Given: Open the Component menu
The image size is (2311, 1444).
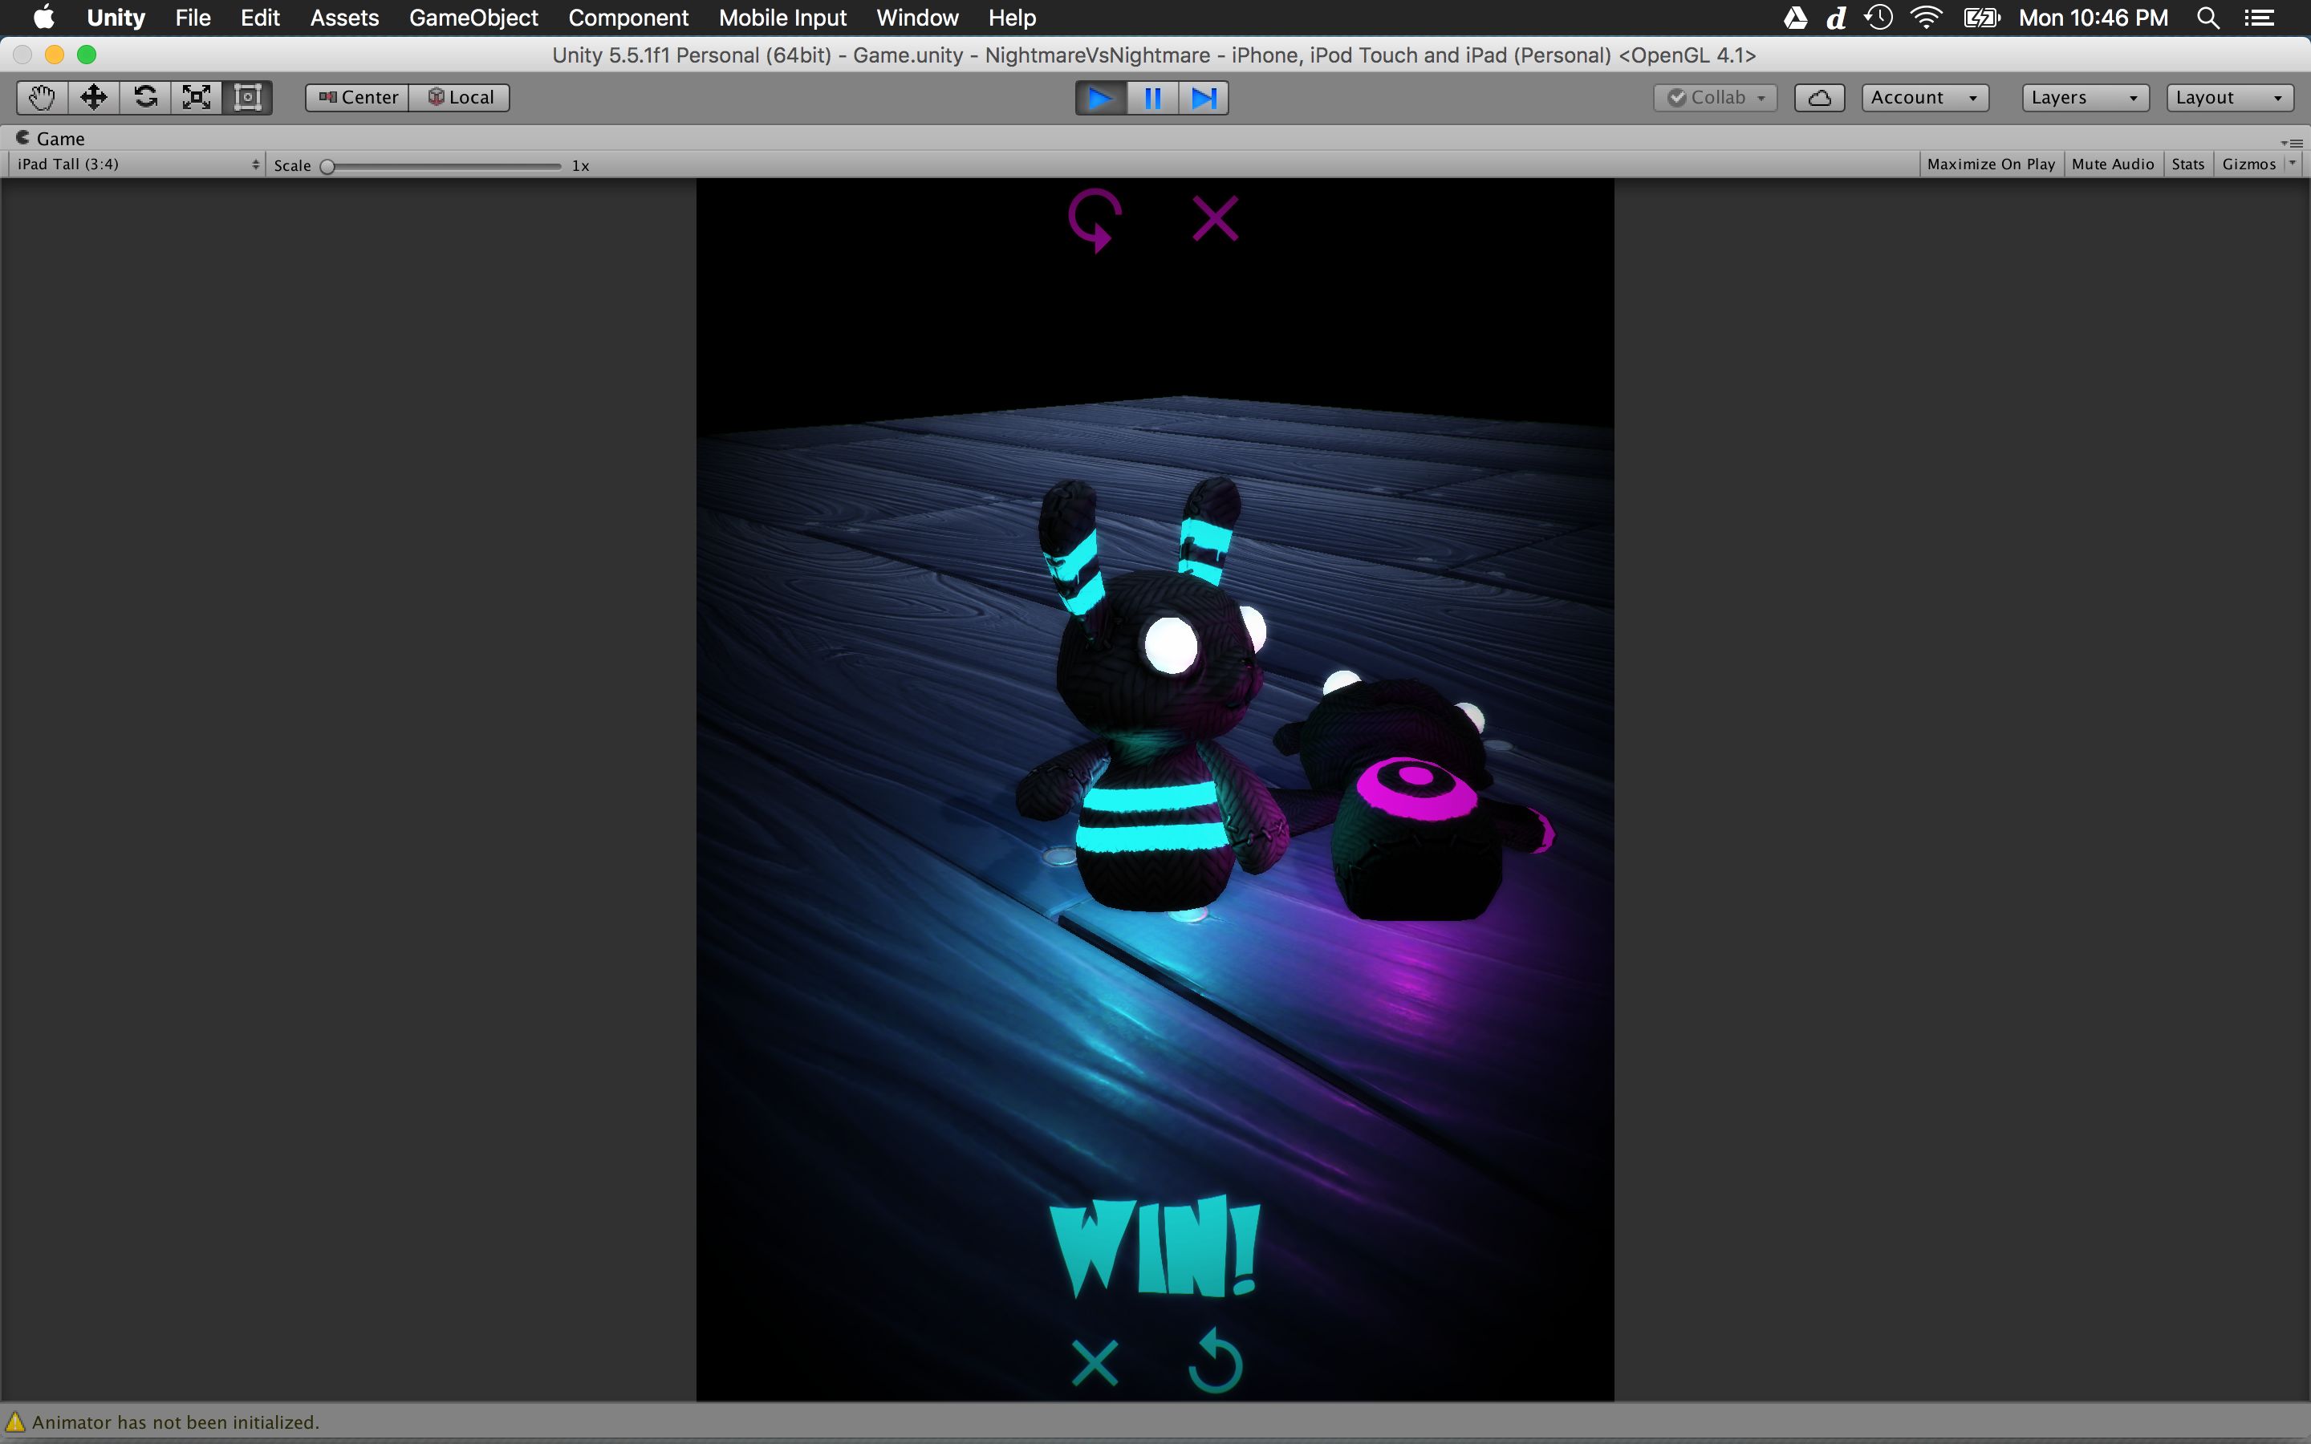Looking at the screenshot, I should (x=628, y=18).
